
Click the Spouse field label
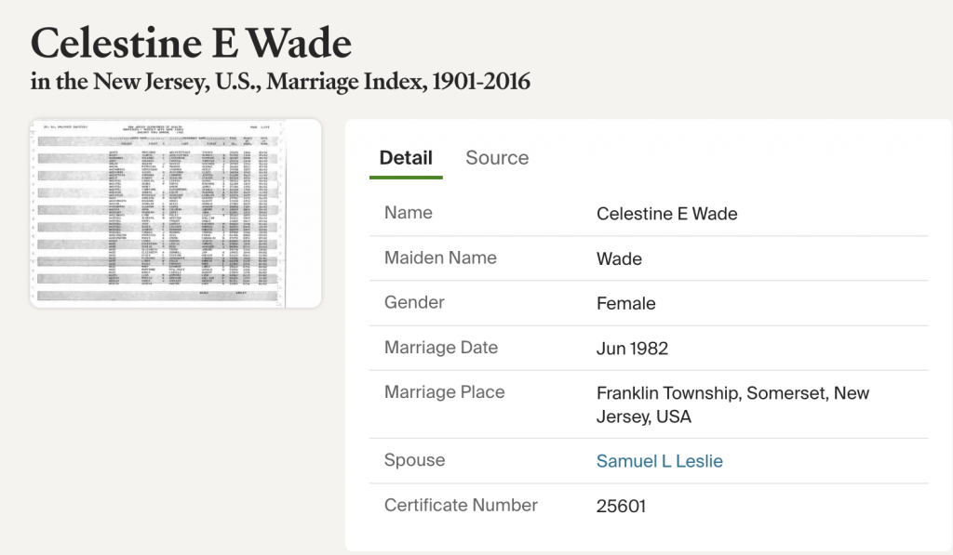pos(414,460)
